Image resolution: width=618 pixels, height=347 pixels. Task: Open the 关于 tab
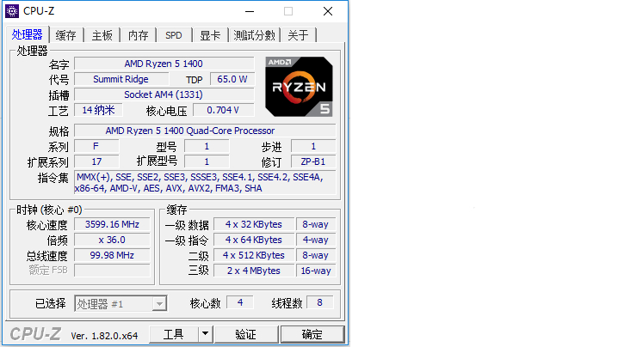click(x=298, y=35)
